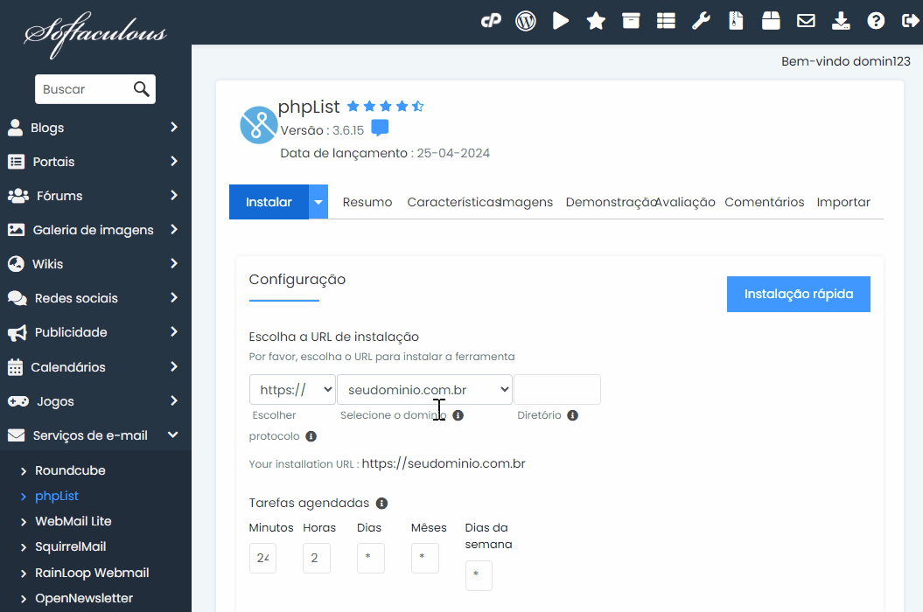This screenshot has height=612, width=923.
Task: Expand the Calendários category
Action: click(95, 367)
